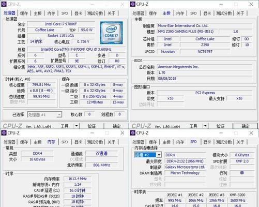This screenshot has width=259, height=207.
Task: Click MPG Z390 GAMING PLUS model field
Action: [188, 32]
